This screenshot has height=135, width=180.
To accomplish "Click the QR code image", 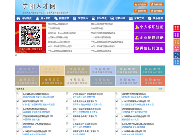I will click(30, 35).
